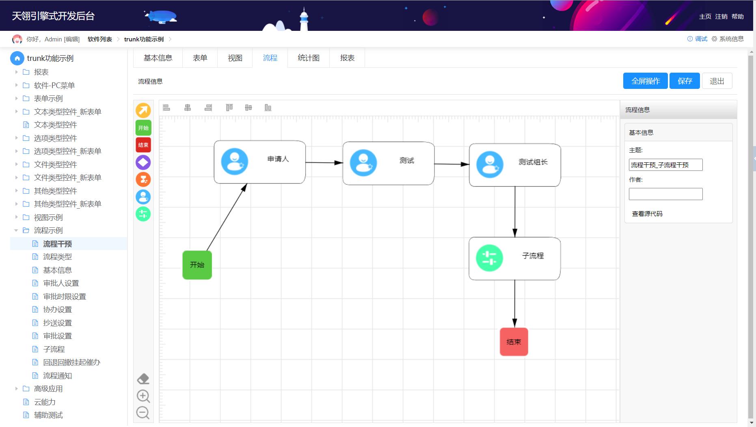Screen dimensions: 756x427
Task: Click the eraser tool icon
Action: coord(143,379)
